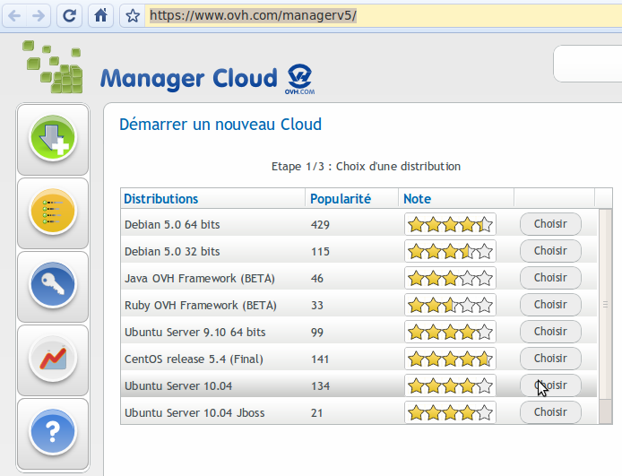Screen dimensions: 622x476
Task: Sort by the Popularité column header
Action: coord(341,199)
